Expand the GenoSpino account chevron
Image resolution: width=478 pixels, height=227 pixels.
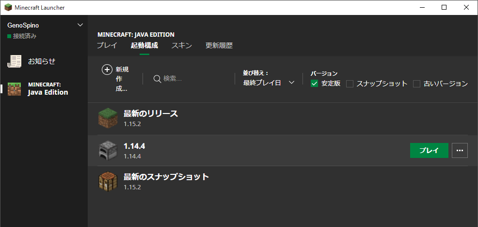(x=80, y=25)
